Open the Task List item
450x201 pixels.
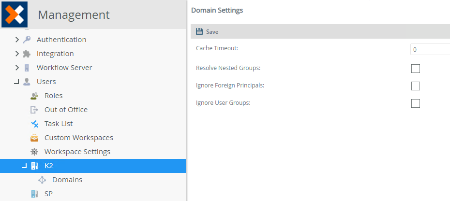click(x=59, y=124)
